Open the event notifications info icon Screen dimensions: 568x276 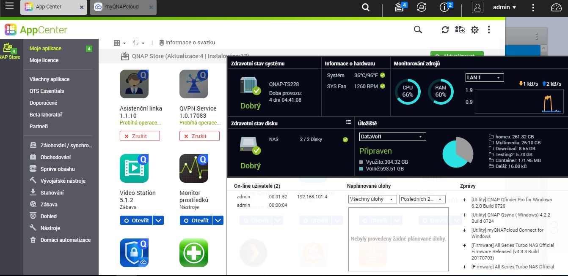(x=445, y=7)
